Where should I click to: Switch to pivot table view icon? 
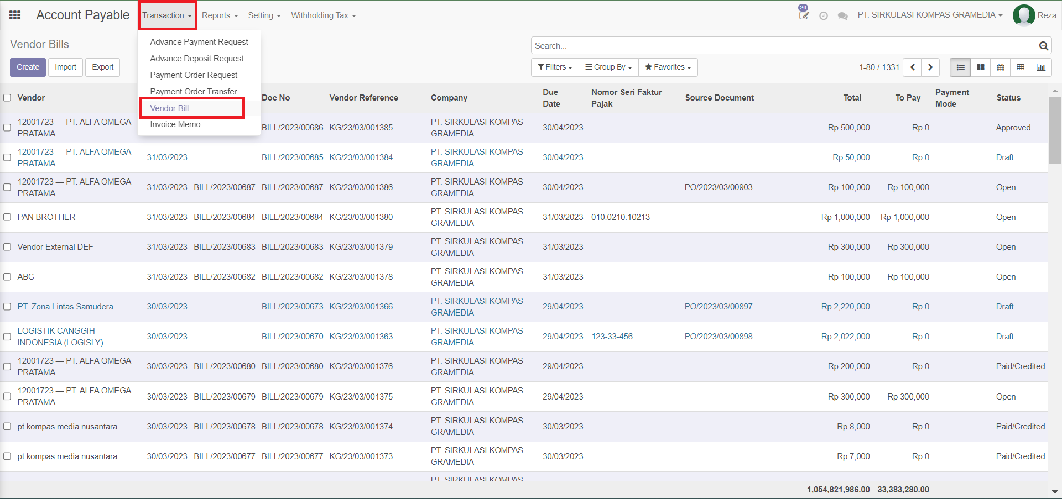(x=1021, y=67)
